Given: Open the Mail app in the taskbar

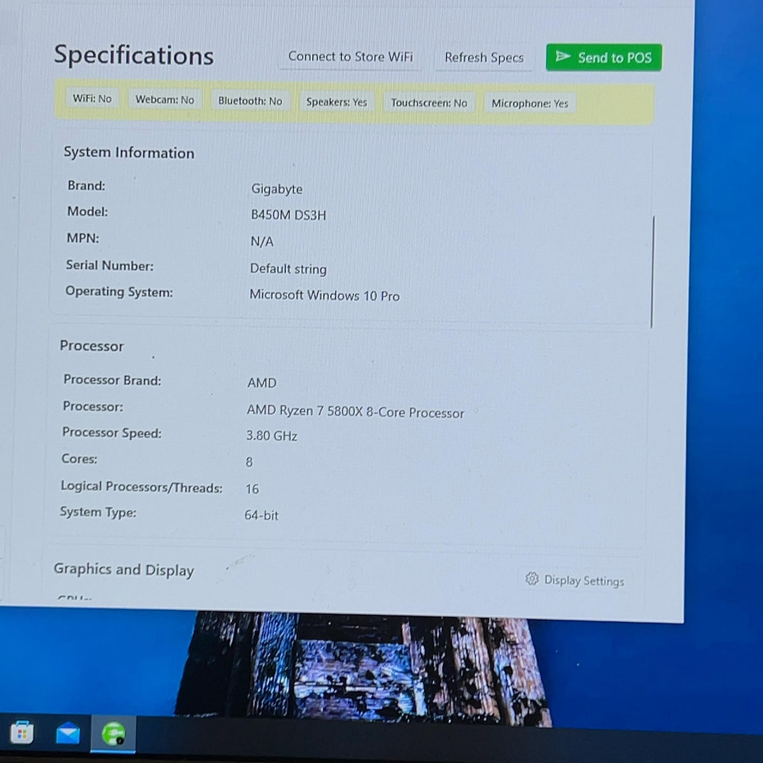Looking at the screenshot, I should point(67,734).
